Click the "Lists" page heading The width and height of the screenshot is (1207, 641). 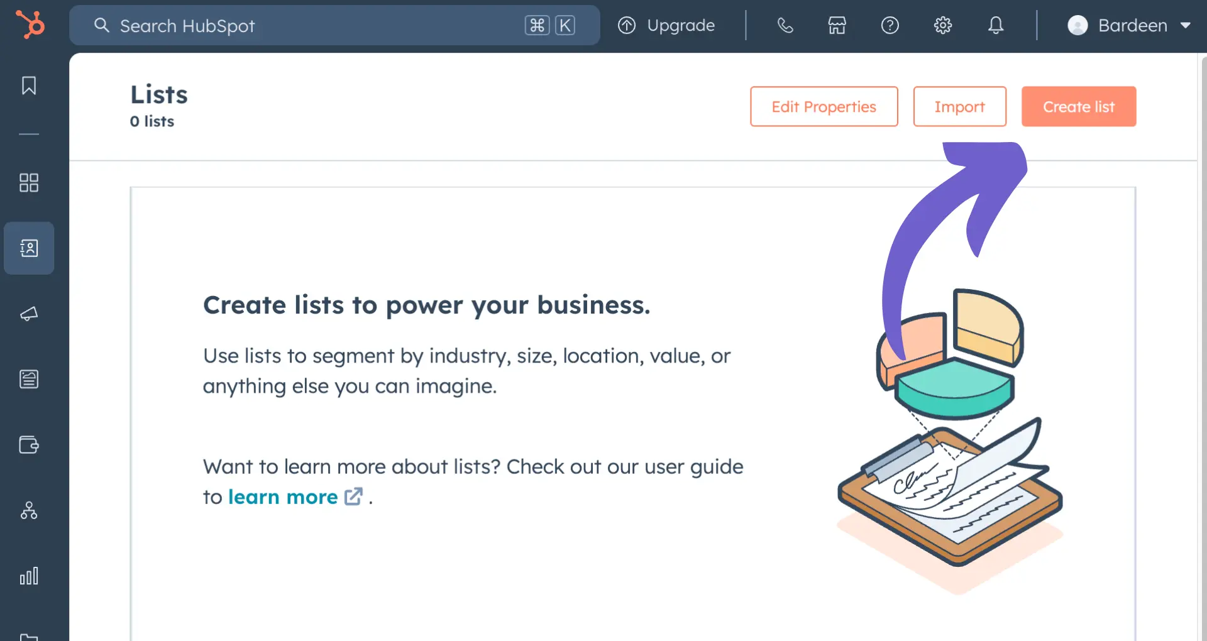coord(159,94)
